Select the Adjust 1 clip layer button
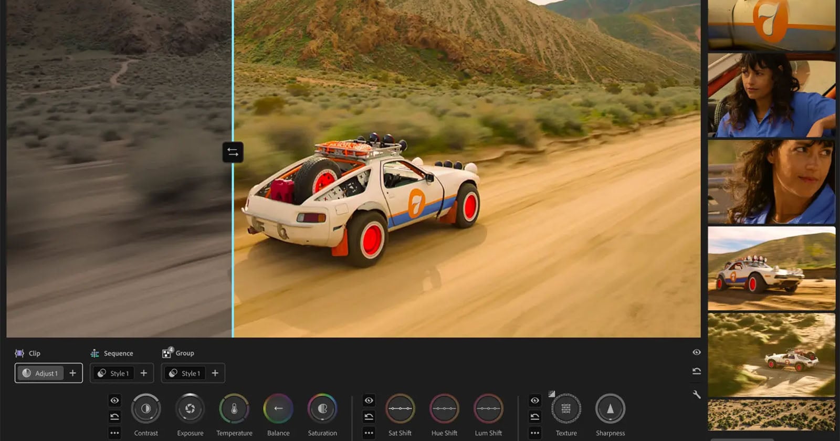The width and height of the screenshot is (840, 441). 40,373
